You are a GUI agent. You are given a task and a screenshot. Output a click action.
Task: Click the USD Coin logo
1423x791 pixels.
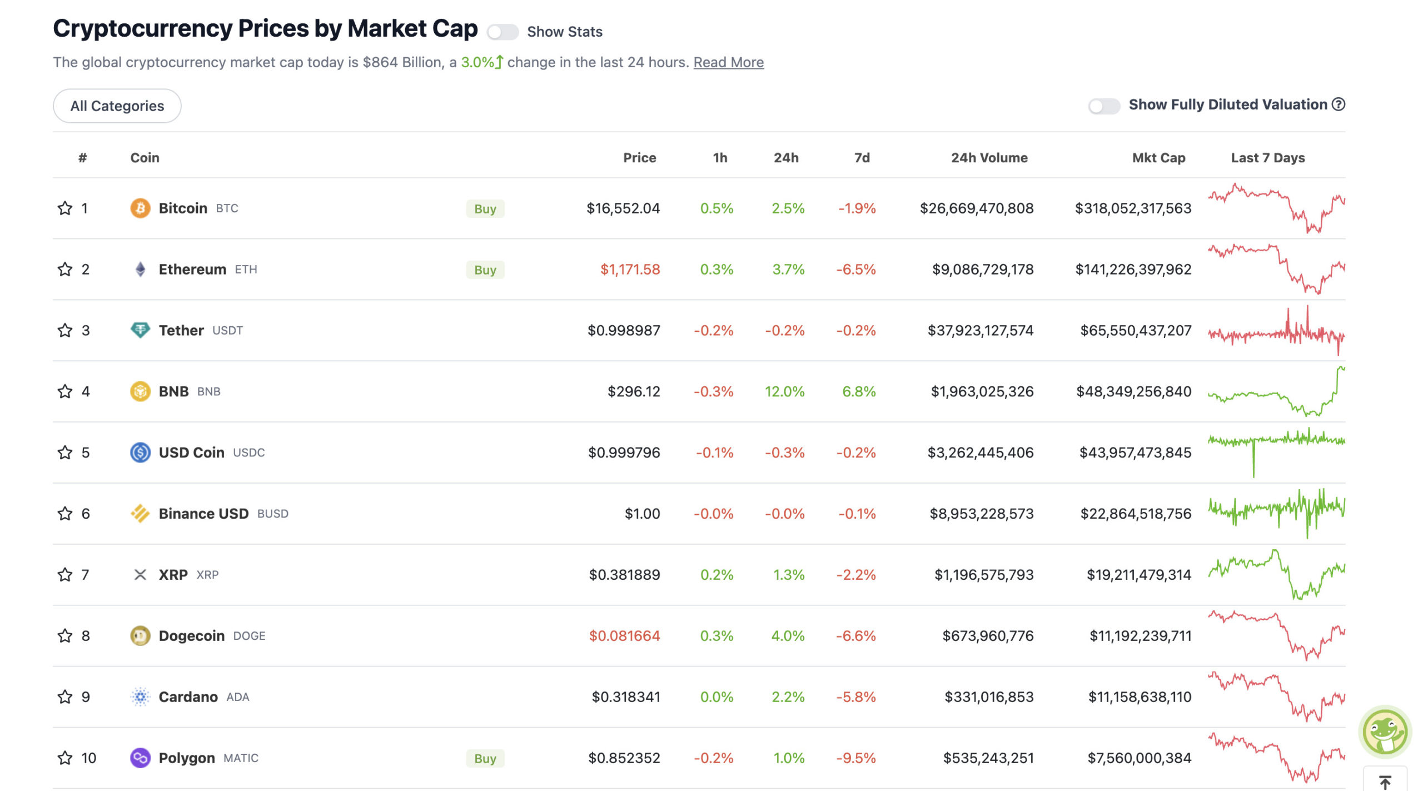140,452
